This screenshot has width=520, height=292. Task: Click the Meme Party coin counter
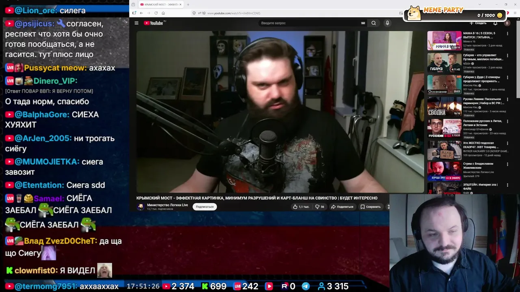pyautogui.click(x=490, y=15)
